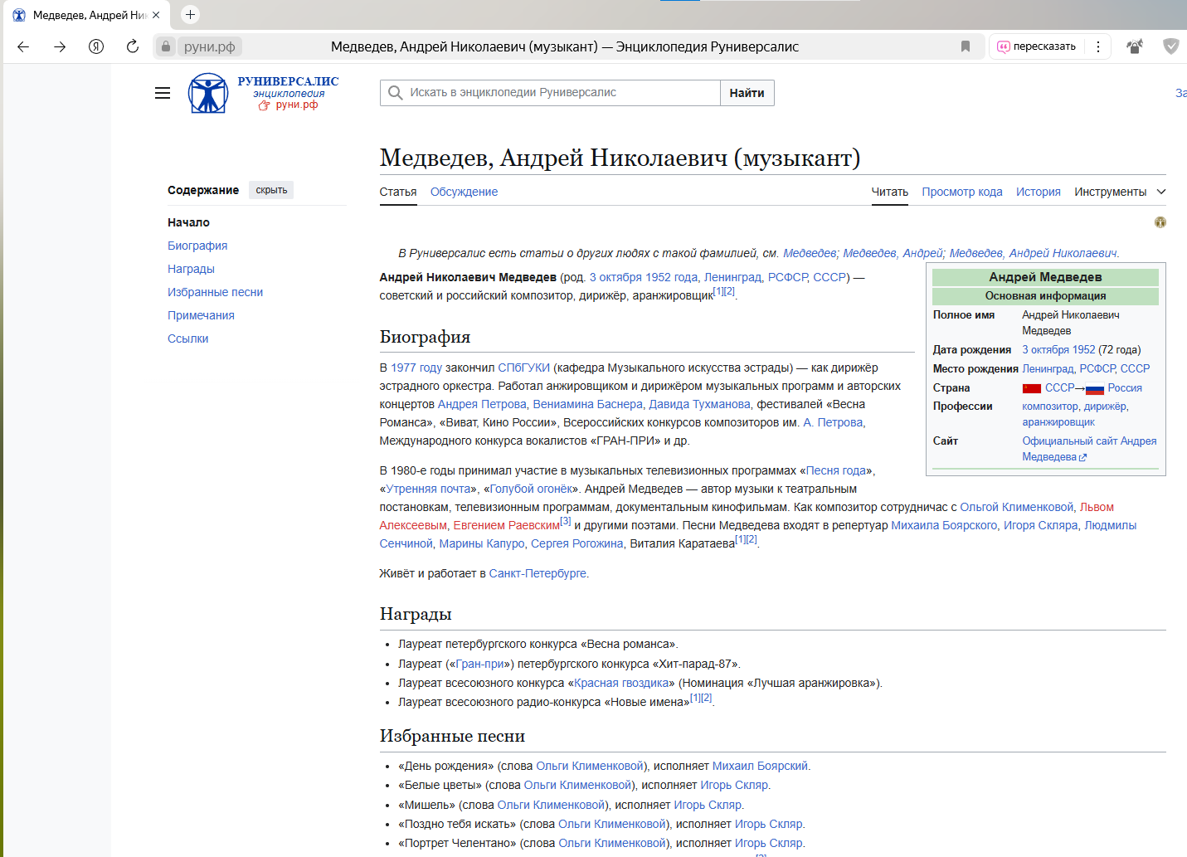Open the Львом Алексеевым red link

(x=1097, y=507)
